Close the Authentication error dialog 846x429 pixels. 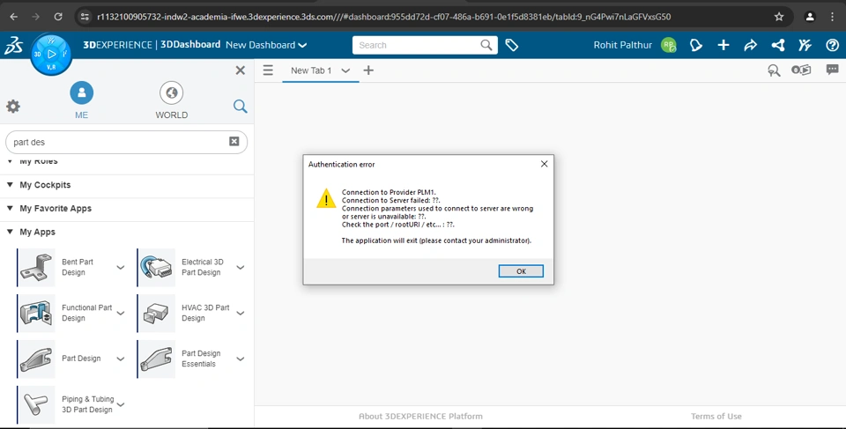click(544, 164)
